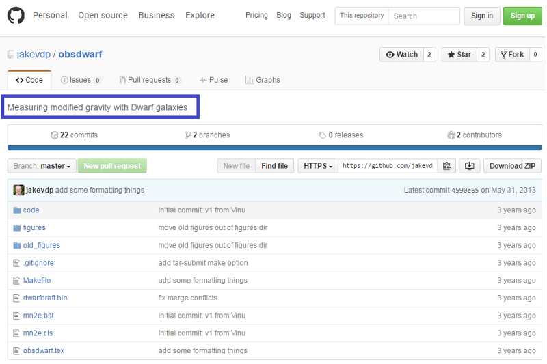
Task: Click the commits history clock icon
Action: tap(55, 135)
